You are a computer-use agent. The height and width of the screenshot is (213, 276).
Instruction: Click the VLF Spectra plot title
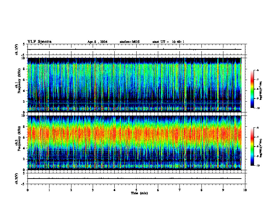coord(39,42)
